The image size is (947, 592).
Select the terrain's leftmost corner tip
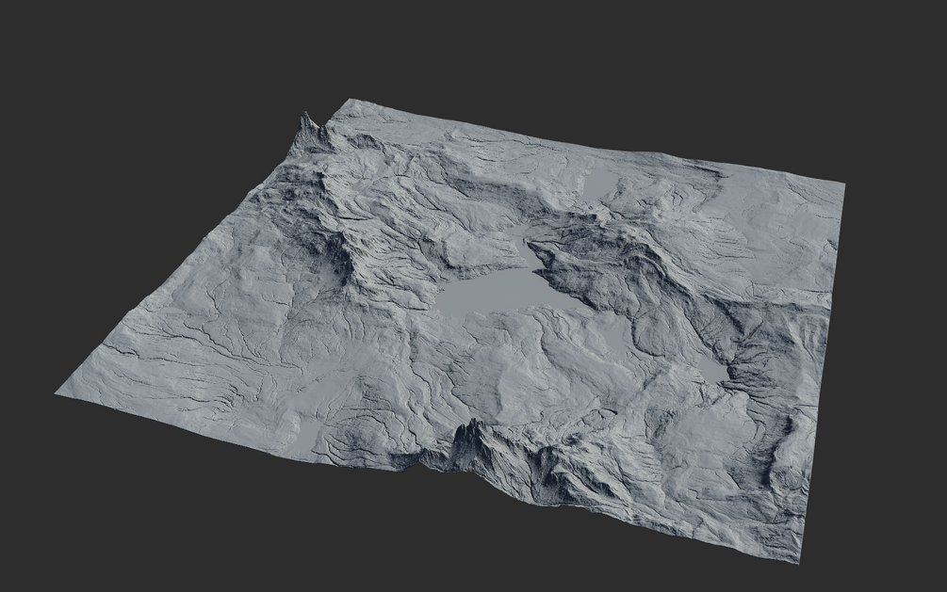click(58, 393)
